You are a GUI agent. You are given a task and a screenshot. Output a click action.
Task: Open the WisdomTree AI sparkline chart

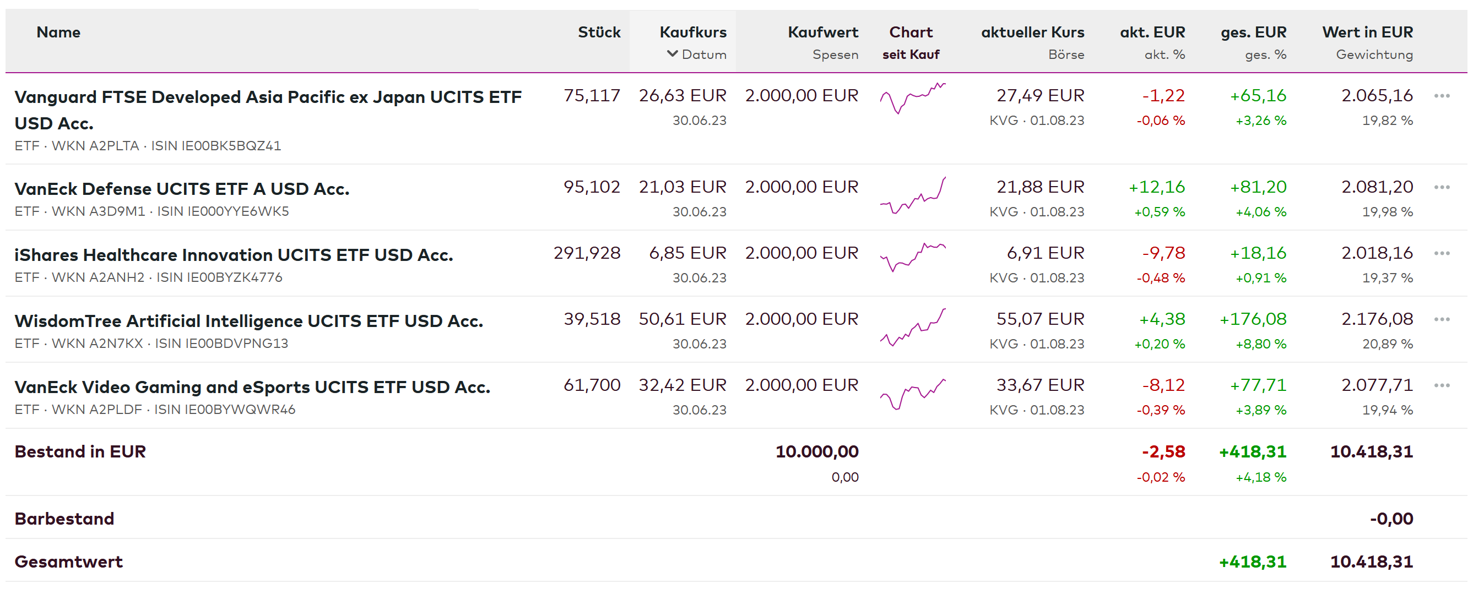[913, 328]
